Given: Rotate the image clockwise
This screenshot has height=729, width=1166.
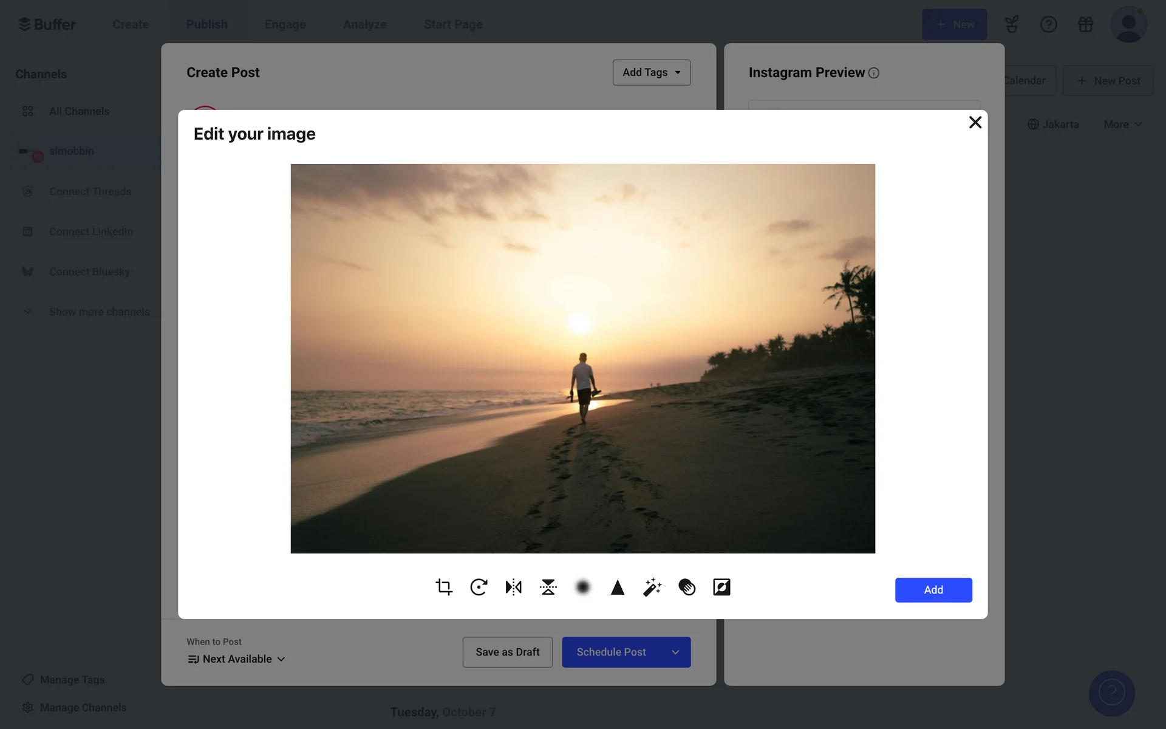Looking at the screenshot, I should click(x=479, y=587).
